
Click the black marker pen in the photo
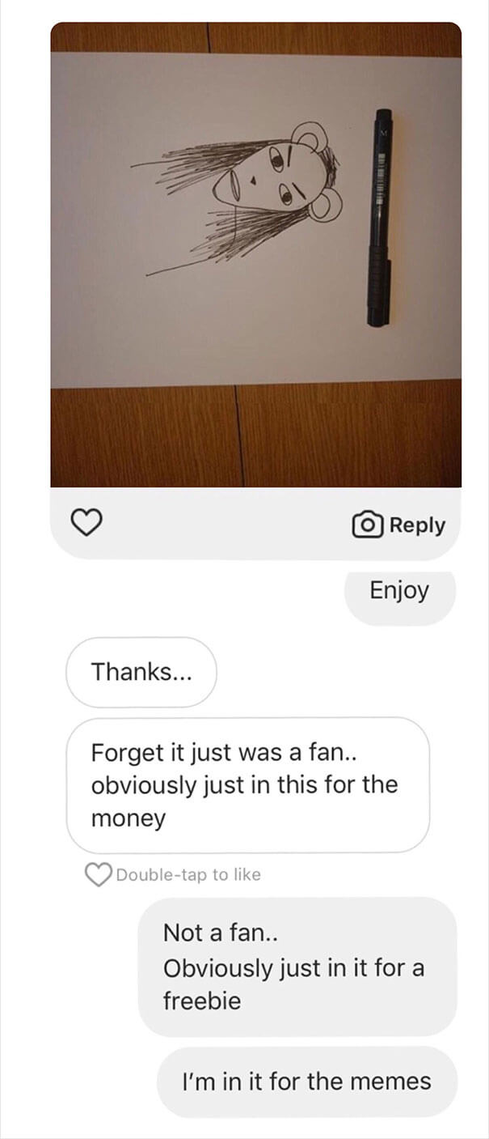[380, 217]
